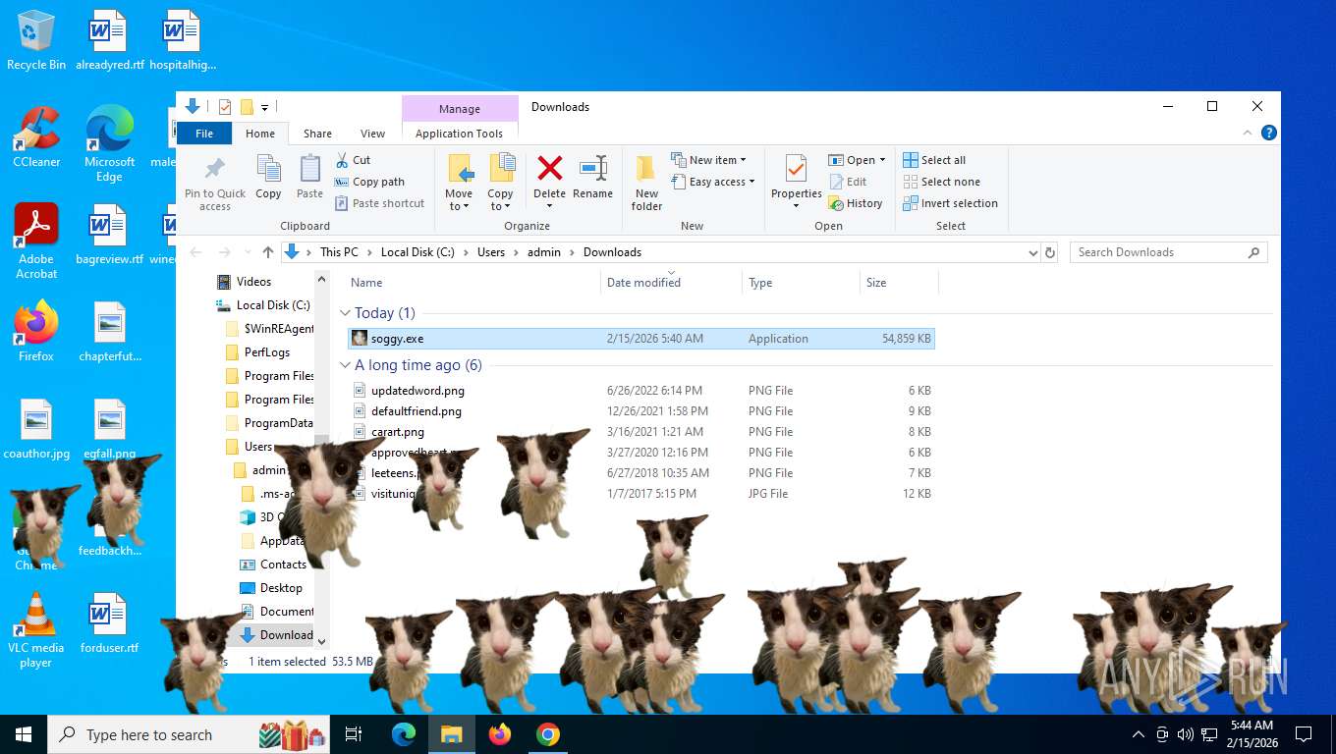Cut the selected file

353,160
